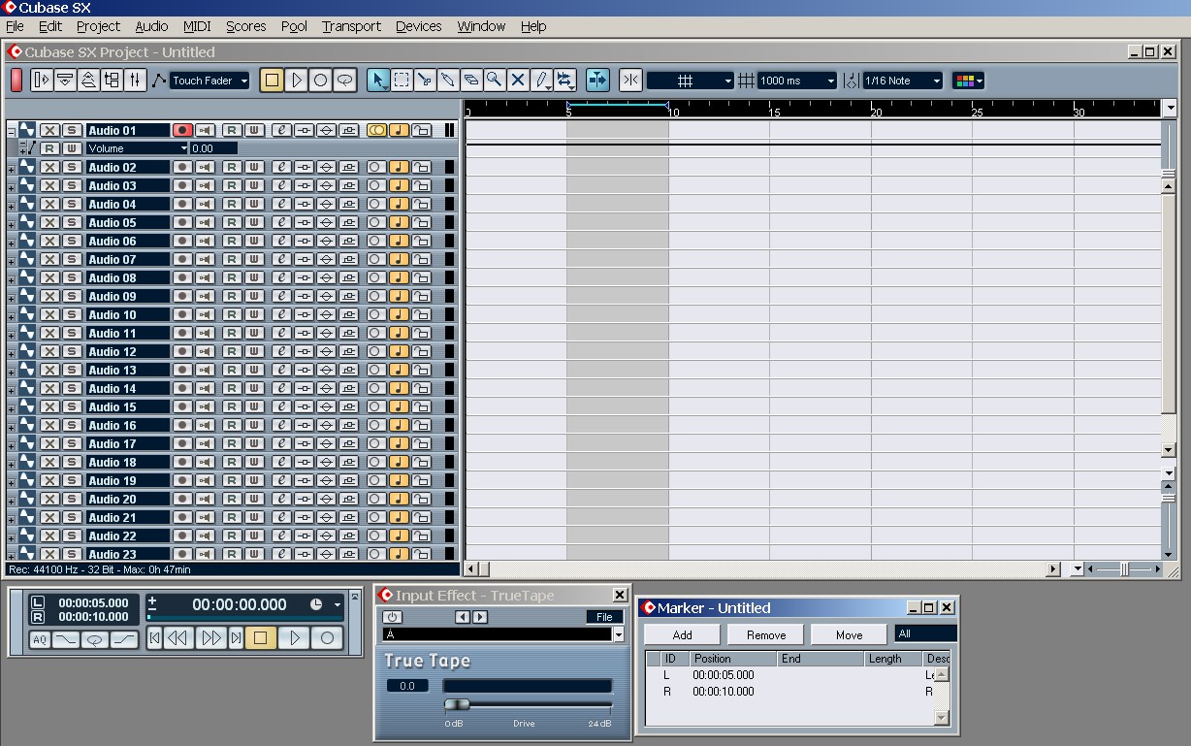Open the Mixer from toolbar

pos(135,81)
